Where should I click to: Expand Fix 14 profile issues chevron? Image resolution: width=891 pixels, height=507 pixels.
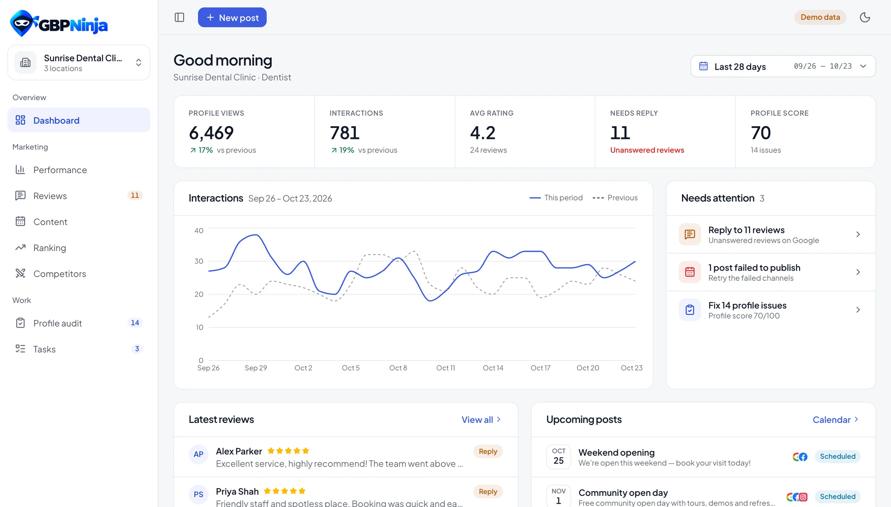[x=858, y=310]
